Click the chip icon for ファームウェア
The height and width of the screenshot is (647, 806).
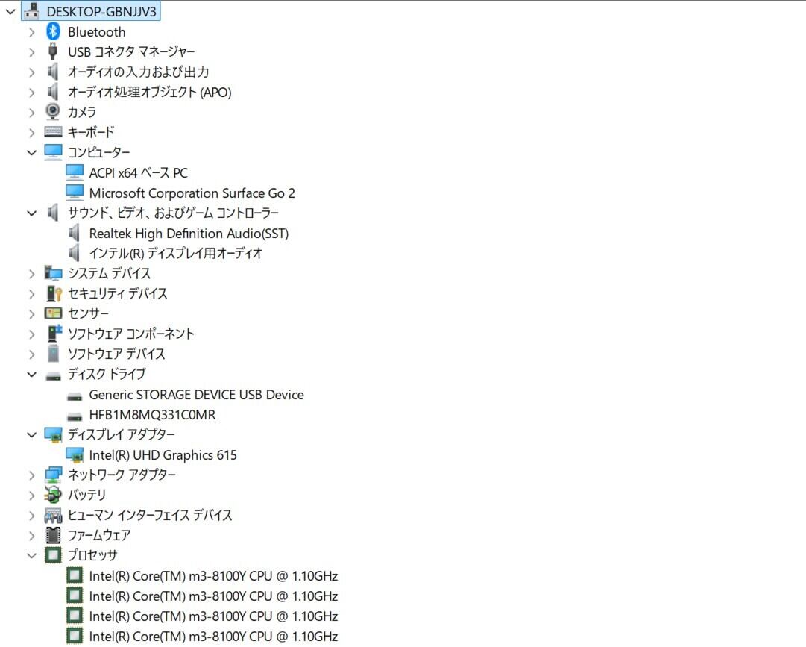point(53,535)
